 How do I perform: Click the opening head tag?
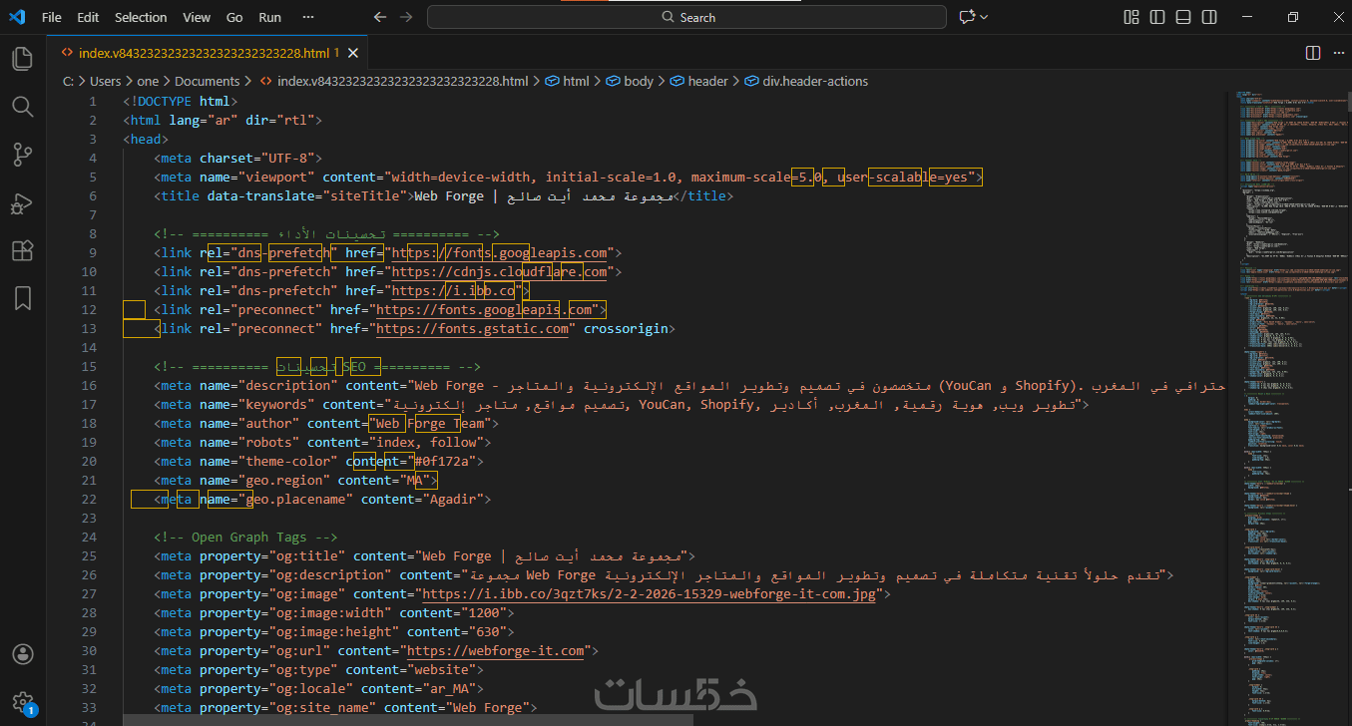(x=147, y=140)
